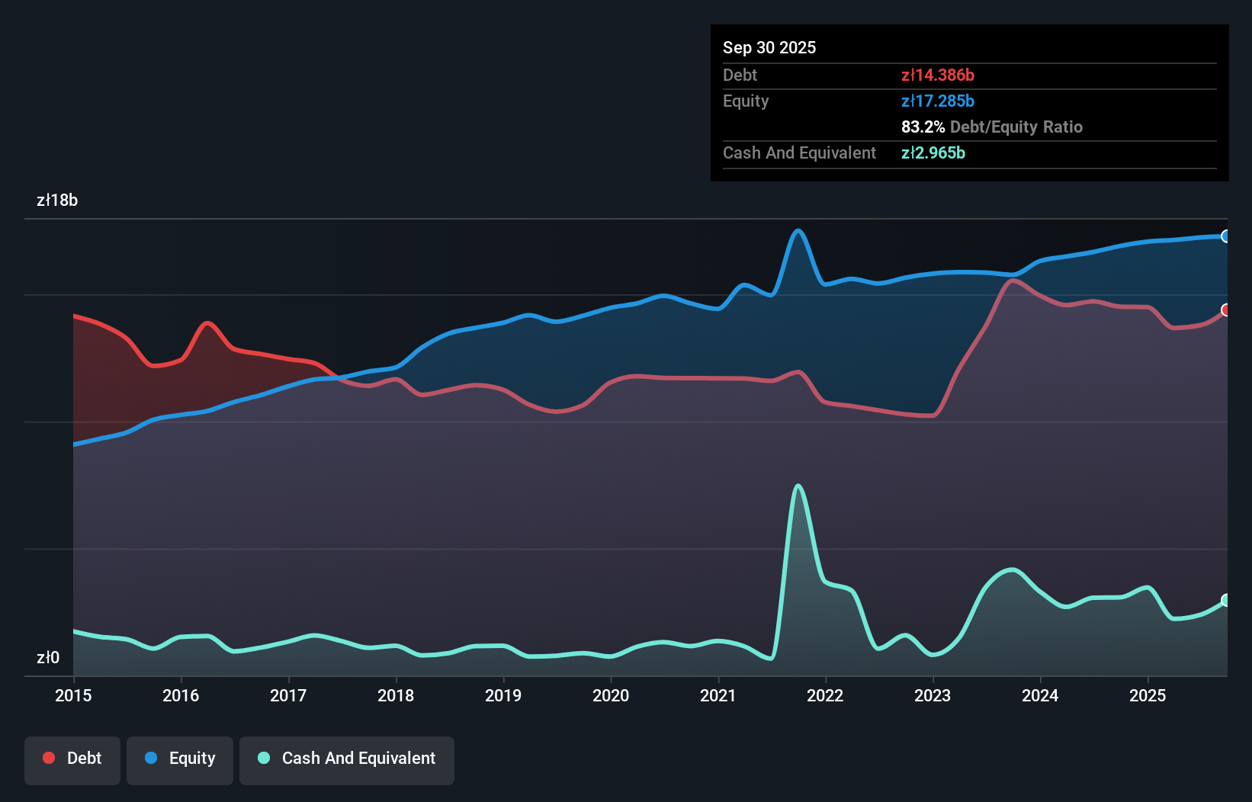
Task: Select the Cash endpoint marker on the chart
Action: click(x=1225, y=601)
